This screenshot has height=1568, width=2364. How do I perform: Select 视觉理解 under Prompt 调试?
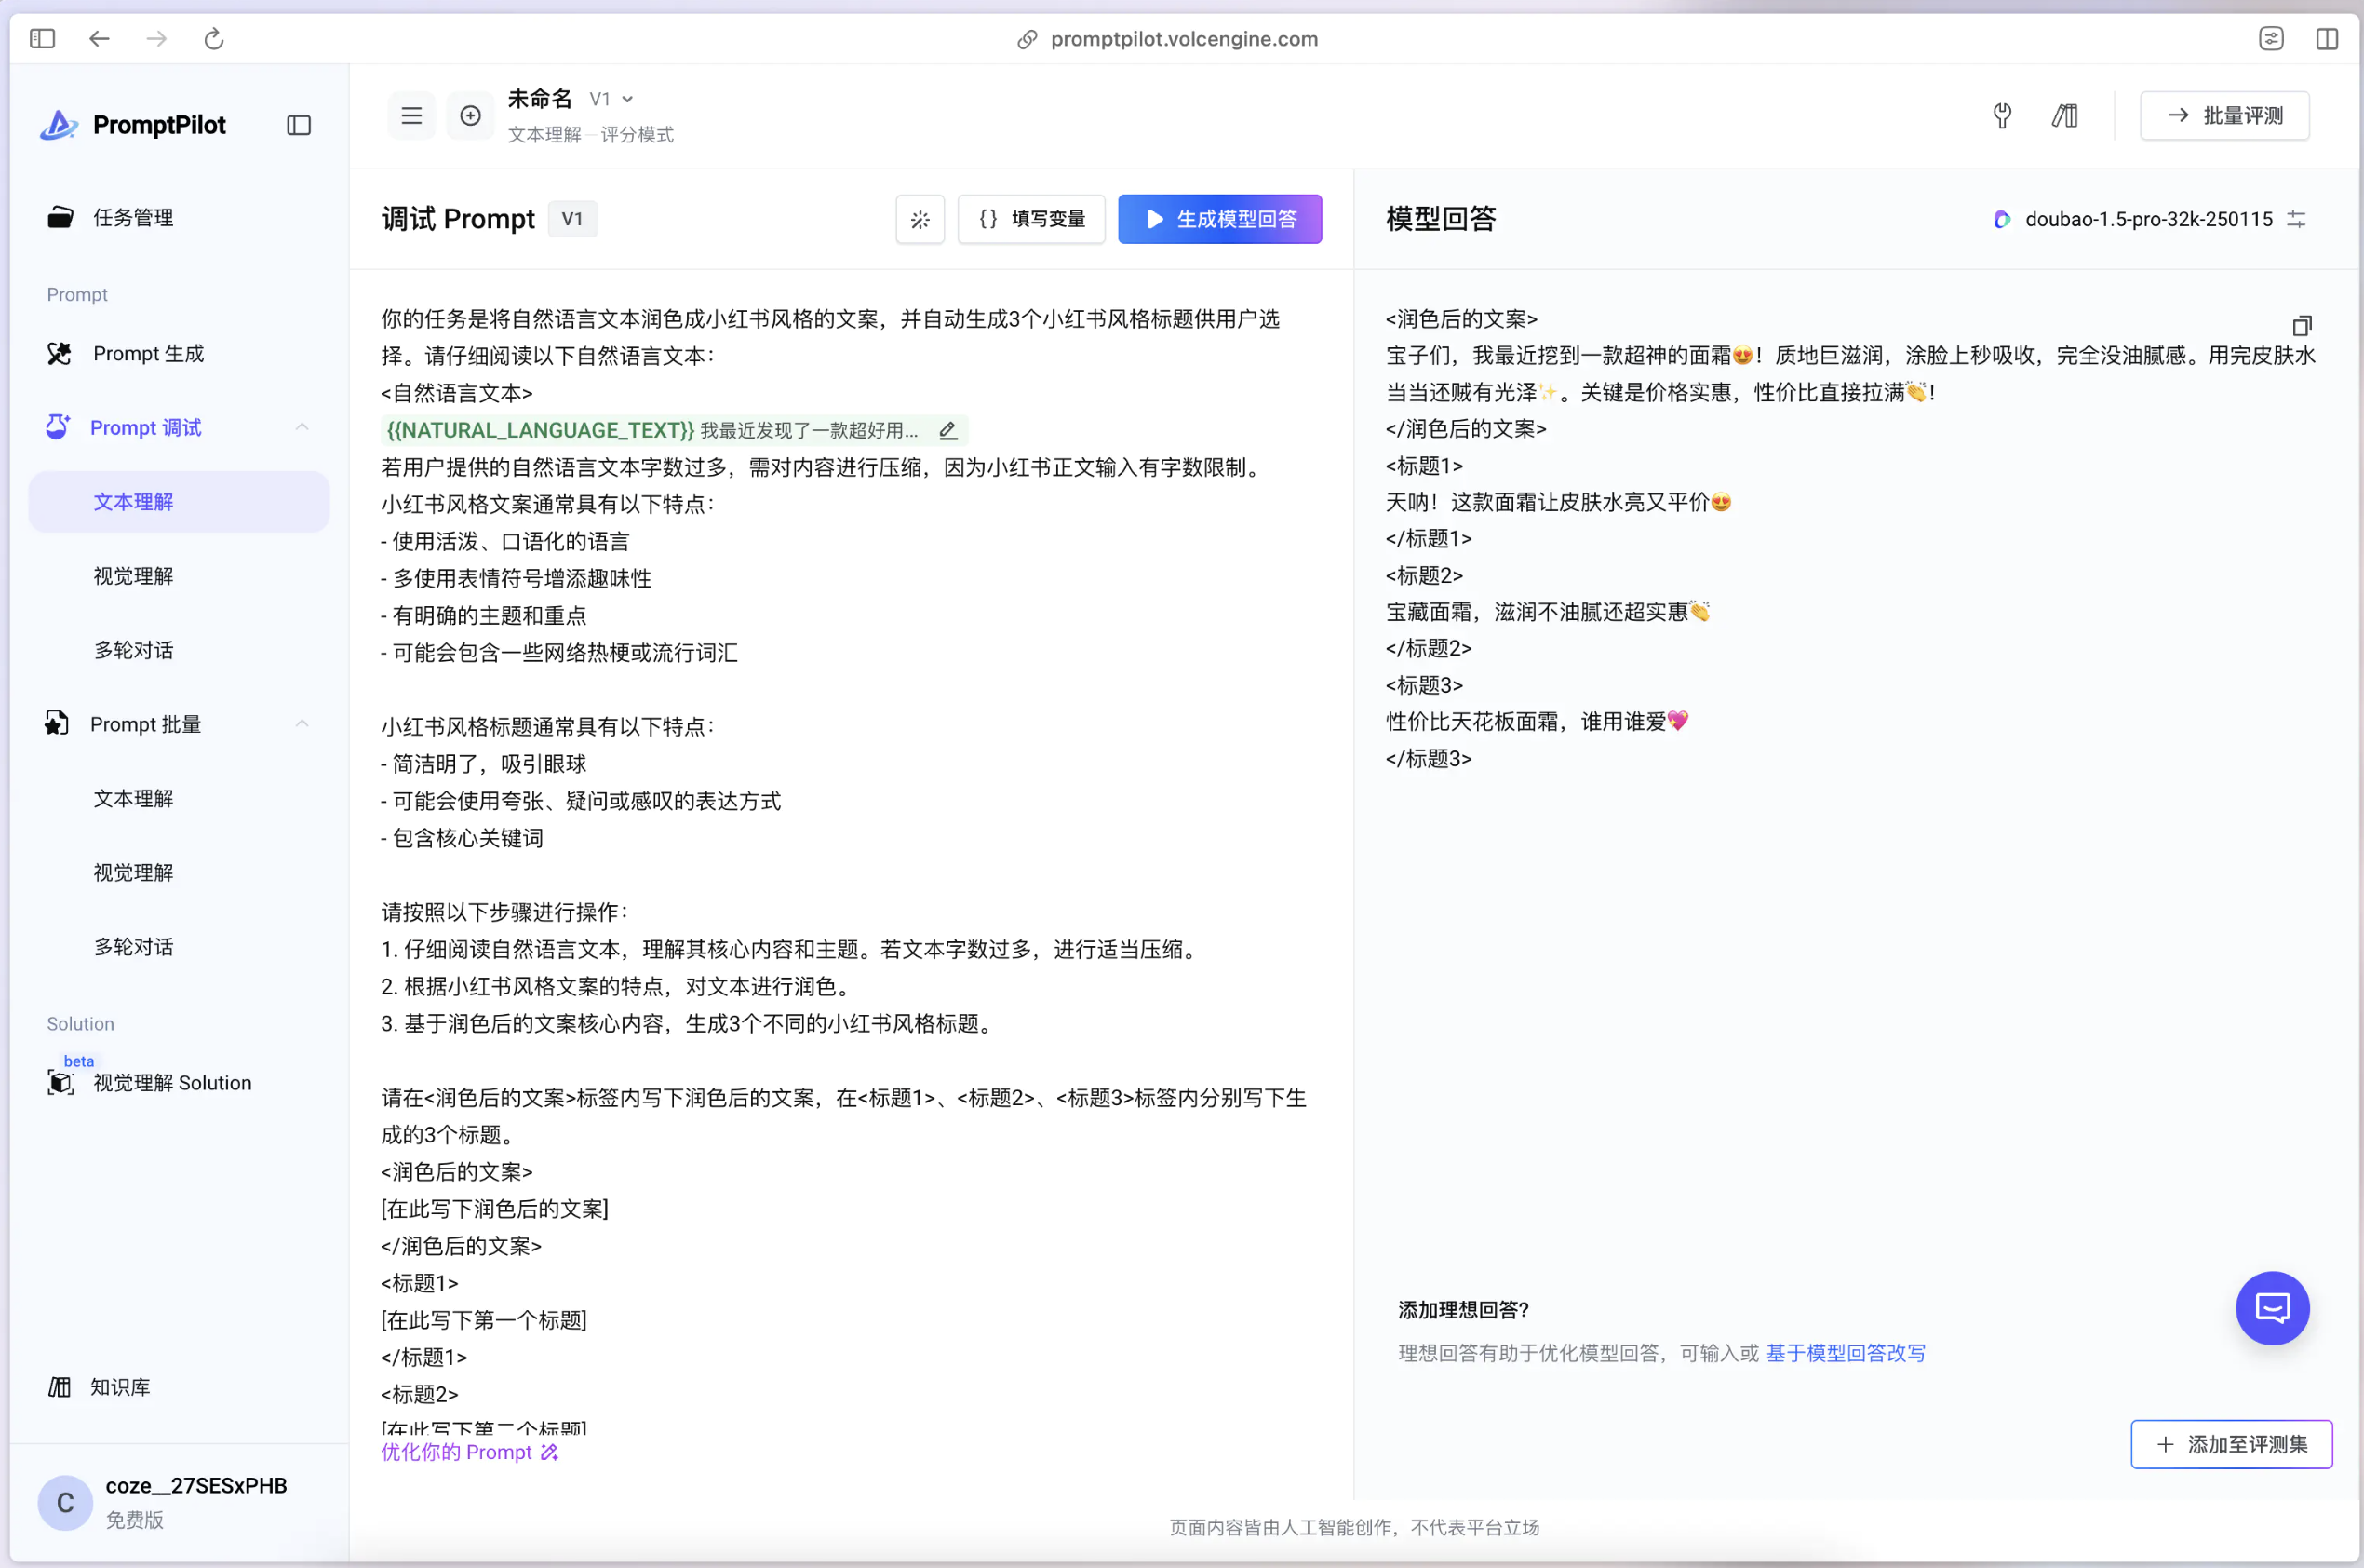click(x=133, y=576)
